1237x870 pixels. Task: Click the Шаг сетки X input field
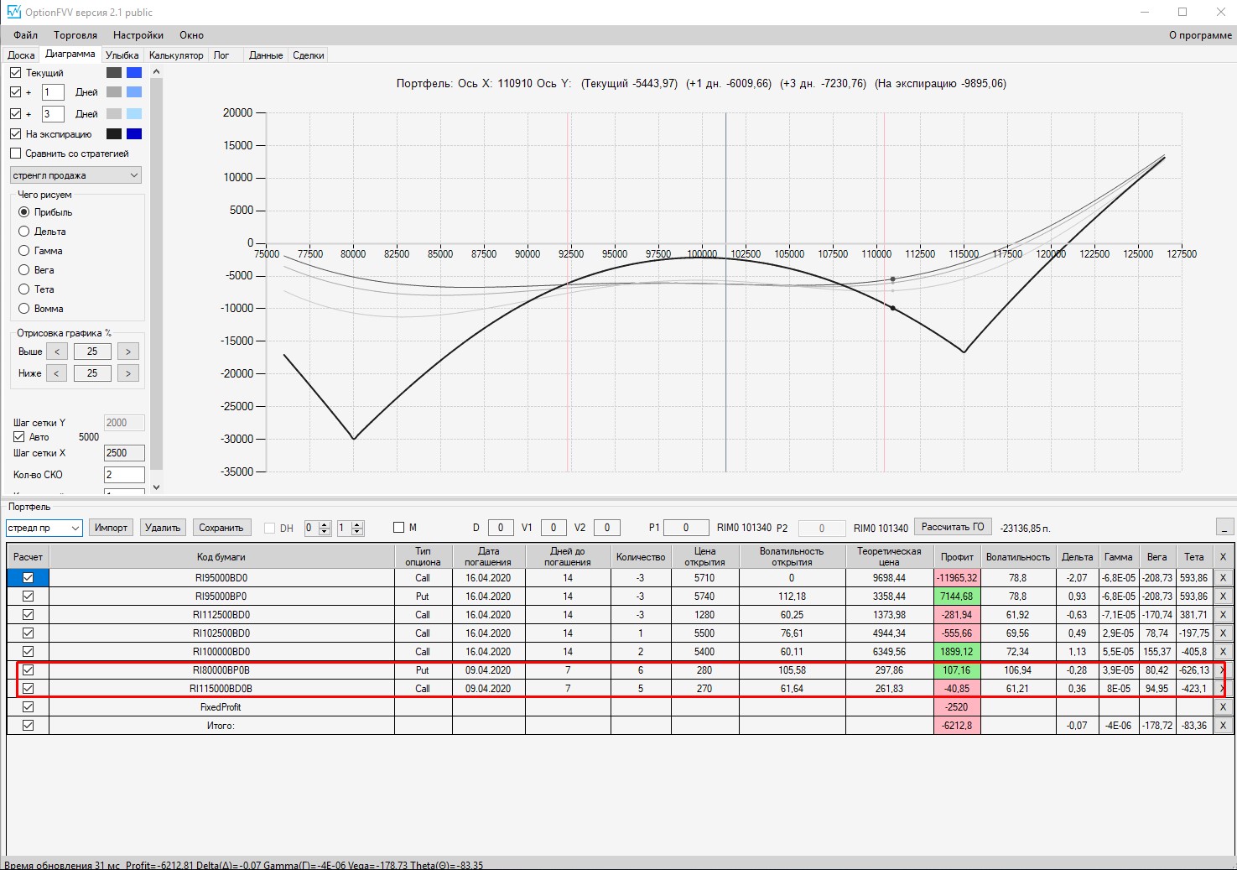click(124, 453)
